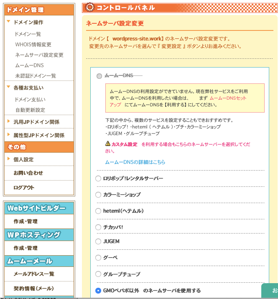This screenshot has height=299, width=278.
Task: Open 自動更新設定 in the sidebar
Action: [x=30, y=110]
